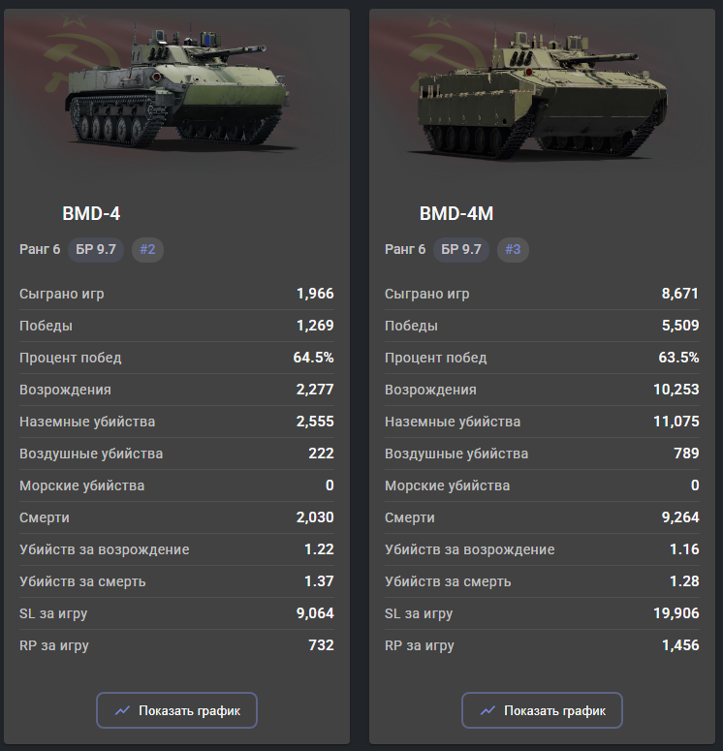The height and width of the screenshot is (751, 723).
Task: Click BMD-4M RP per game value 1,456
Action: point(680,645)
